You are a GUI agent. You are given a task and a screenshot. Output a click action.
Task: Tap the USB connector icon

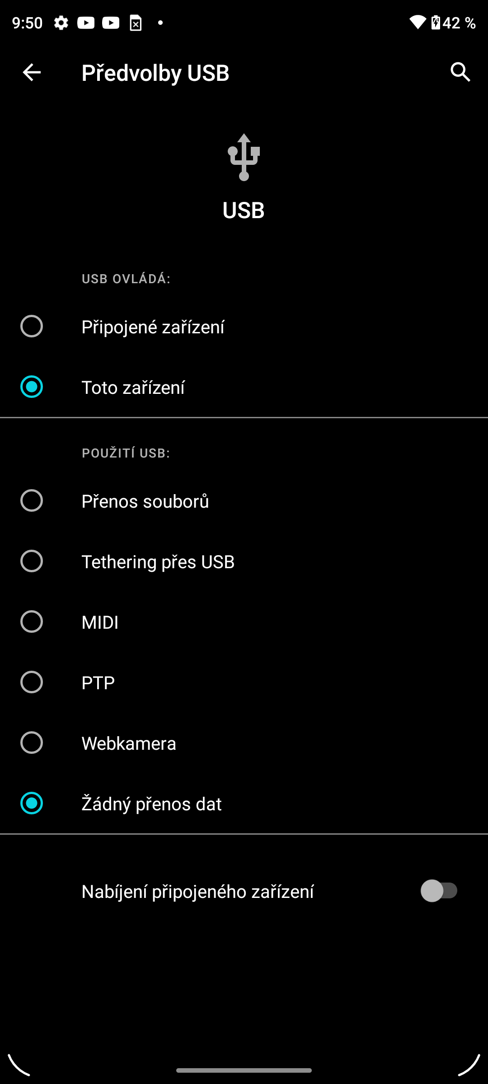[x=244, y=156]
